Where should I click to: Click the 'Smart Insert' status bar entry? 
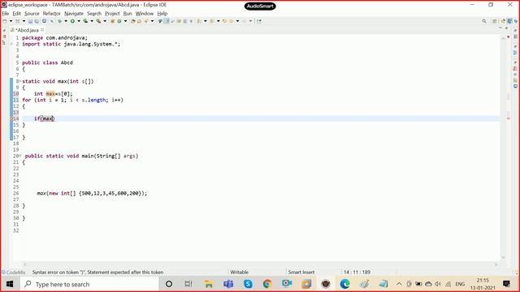tap(301, 273)
